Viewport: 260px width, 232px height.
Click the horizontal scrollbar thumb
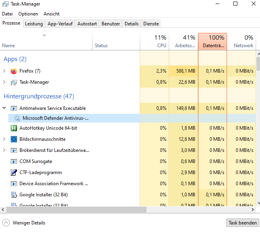tap(76, 210)
